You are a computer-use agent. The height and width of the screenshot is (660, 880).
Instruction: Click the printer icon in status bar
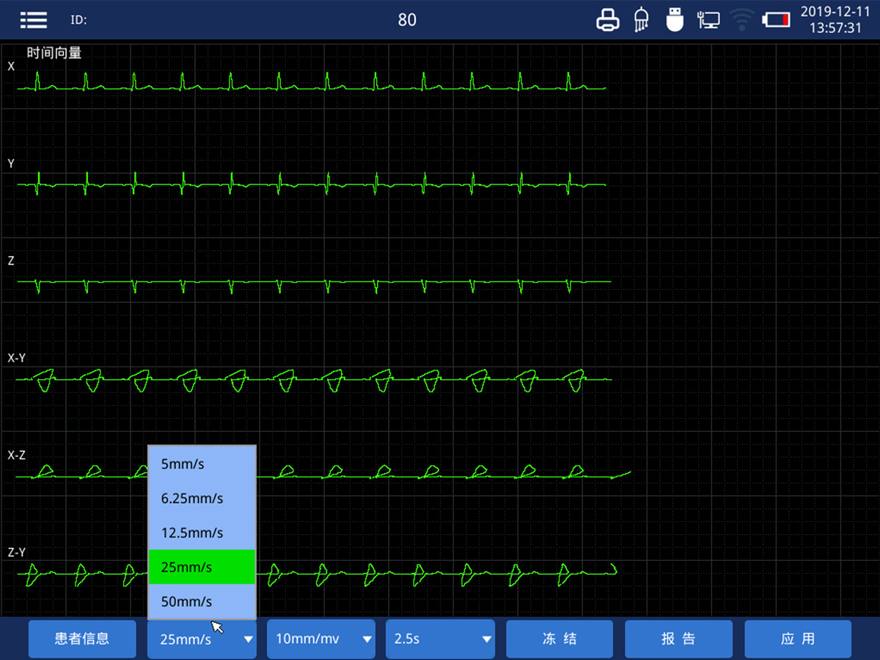607,20
